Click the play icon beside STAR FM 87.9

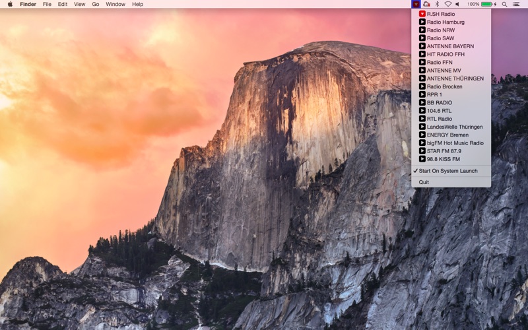coord(422,151)
